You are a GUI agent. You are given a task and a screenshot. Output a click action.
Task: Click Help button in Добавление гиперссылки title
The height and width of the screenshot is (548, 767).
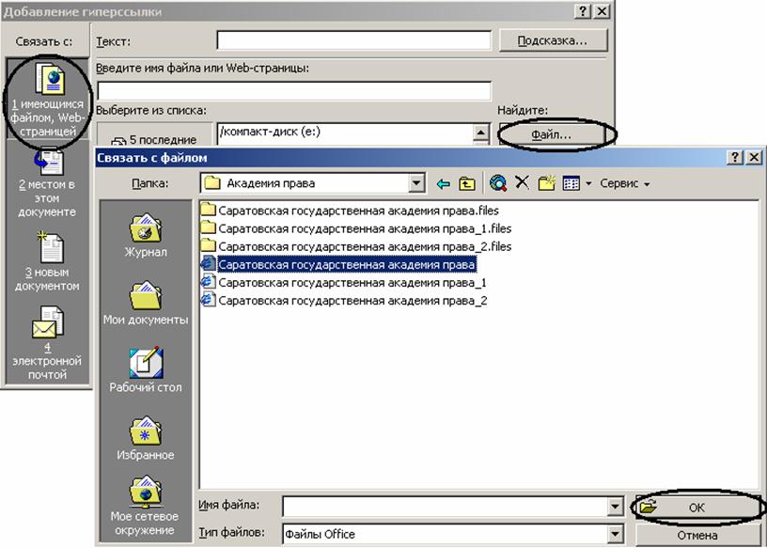[583, 11]
